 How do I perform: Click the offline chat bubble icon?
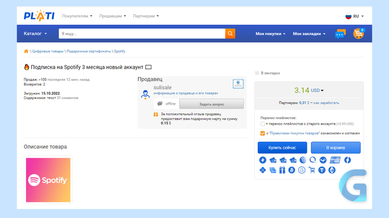pos(160,103)
